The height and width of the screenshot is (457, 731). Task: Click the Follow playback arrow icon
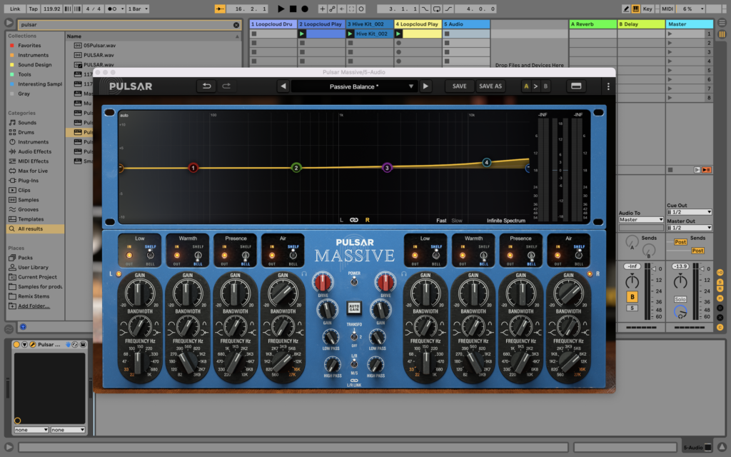pos(220,9)
